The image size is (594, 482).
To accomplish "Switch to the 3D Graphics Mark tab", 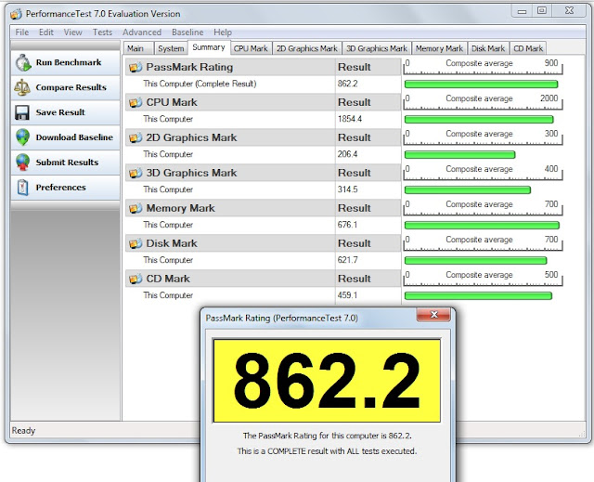I will point(377,48).
